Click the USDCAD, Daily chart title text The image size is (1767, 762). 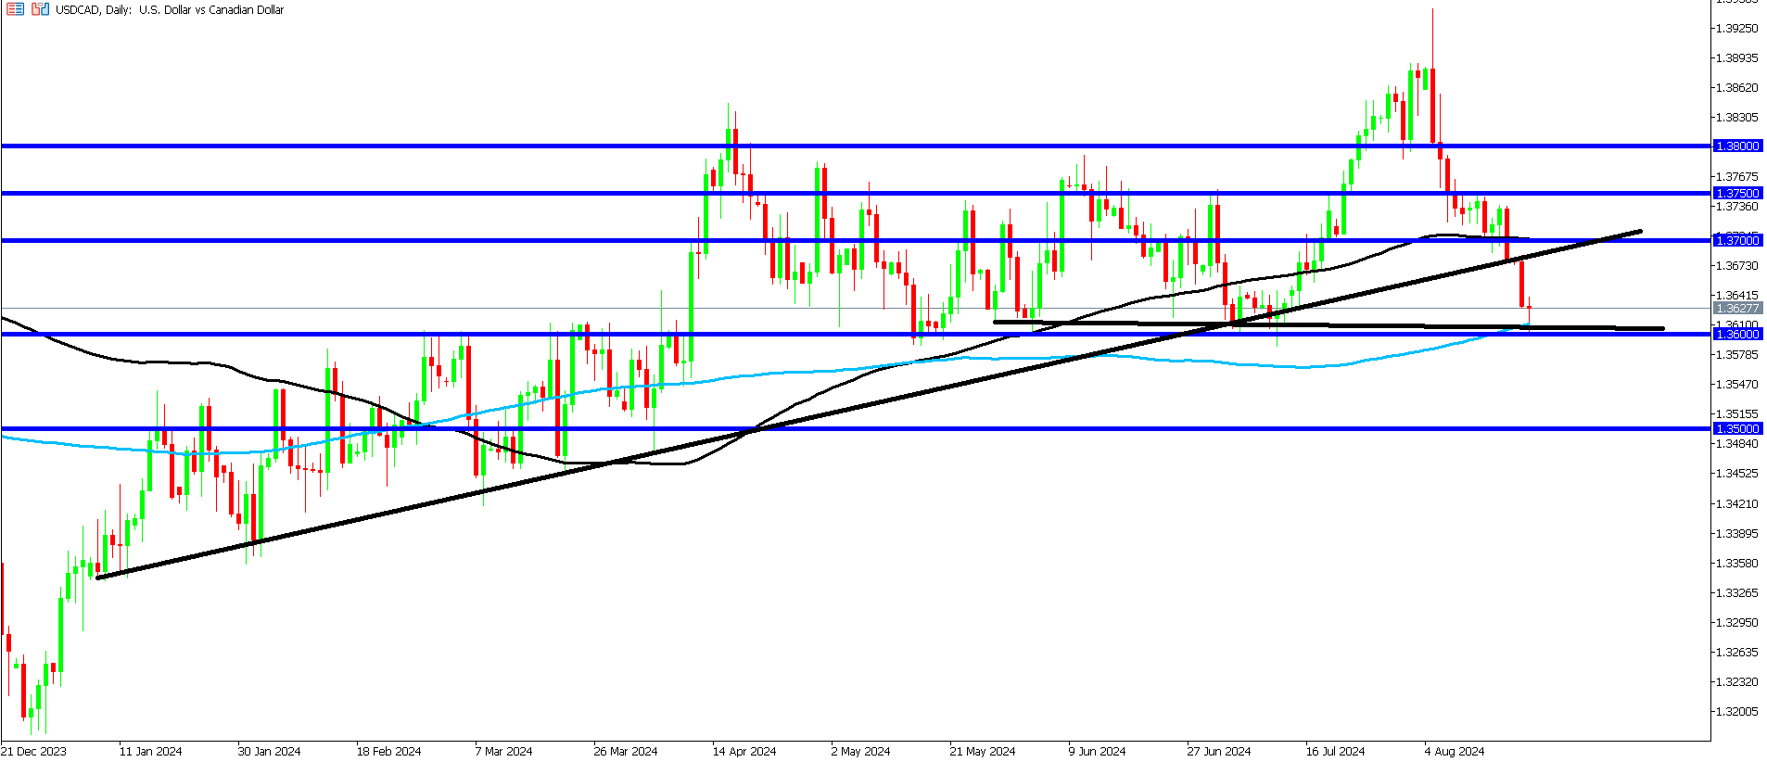click(x=93, y=9)
